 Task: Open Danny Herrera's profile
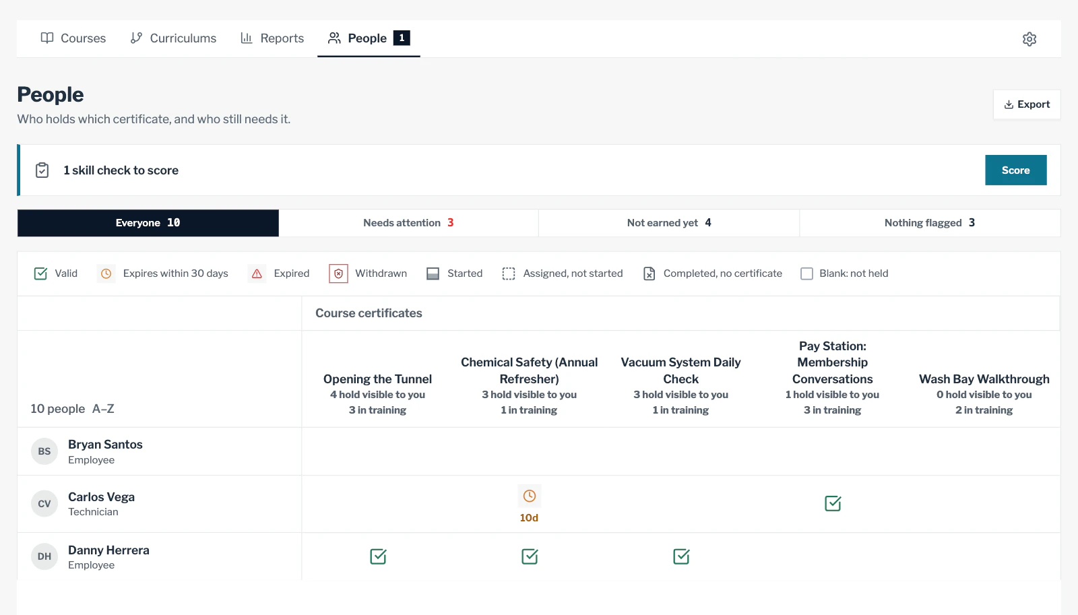[108, 550]
